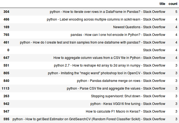Click title about magic wand photoshop tool in OpenCV

(107, 73)
